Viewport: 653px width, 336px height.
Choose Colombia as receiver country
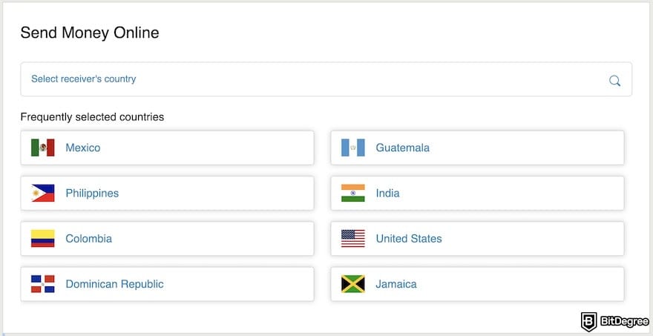click(x=89, y=239)
